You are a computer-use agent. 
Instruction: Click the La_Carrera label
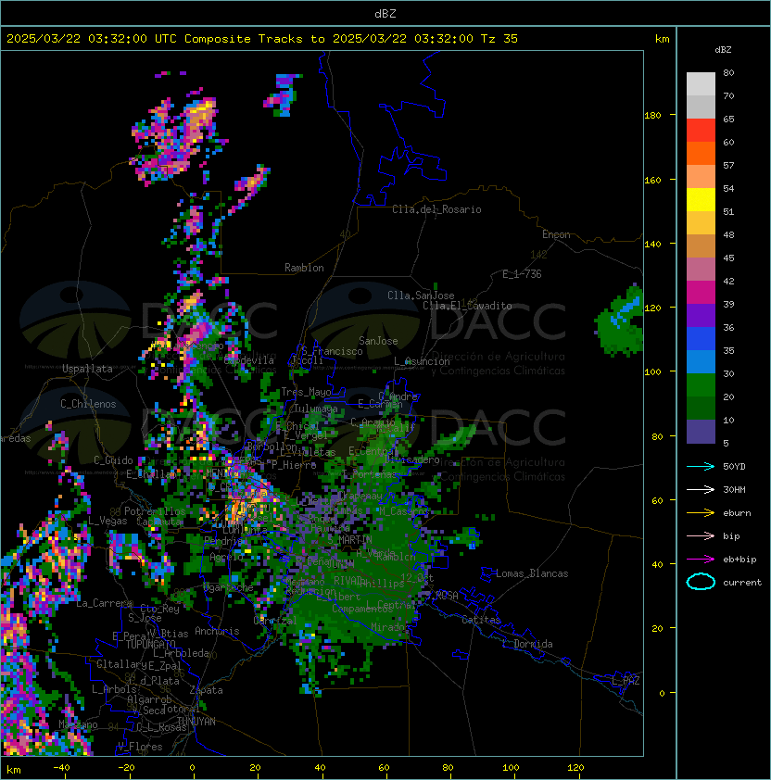pyautogui.click(x=104, y=603)
